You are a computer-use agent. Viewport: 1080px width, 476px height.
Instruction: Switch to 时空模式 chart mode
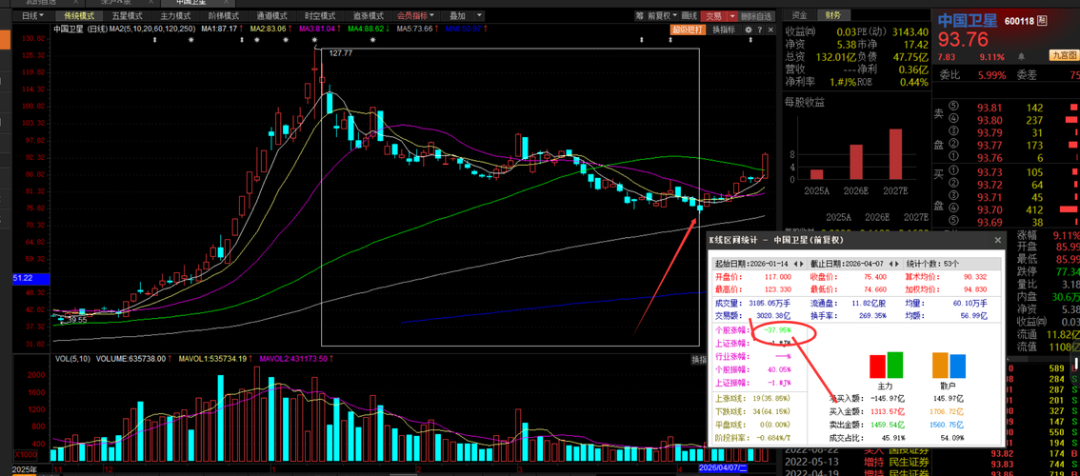(320, 15)
